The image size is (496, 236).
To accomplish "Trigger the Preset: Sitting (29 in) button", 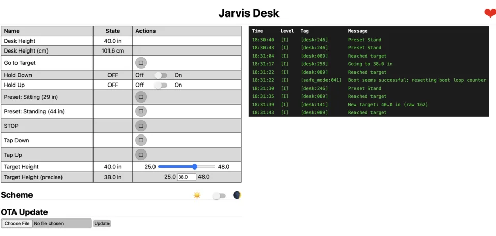I will 141,97.
